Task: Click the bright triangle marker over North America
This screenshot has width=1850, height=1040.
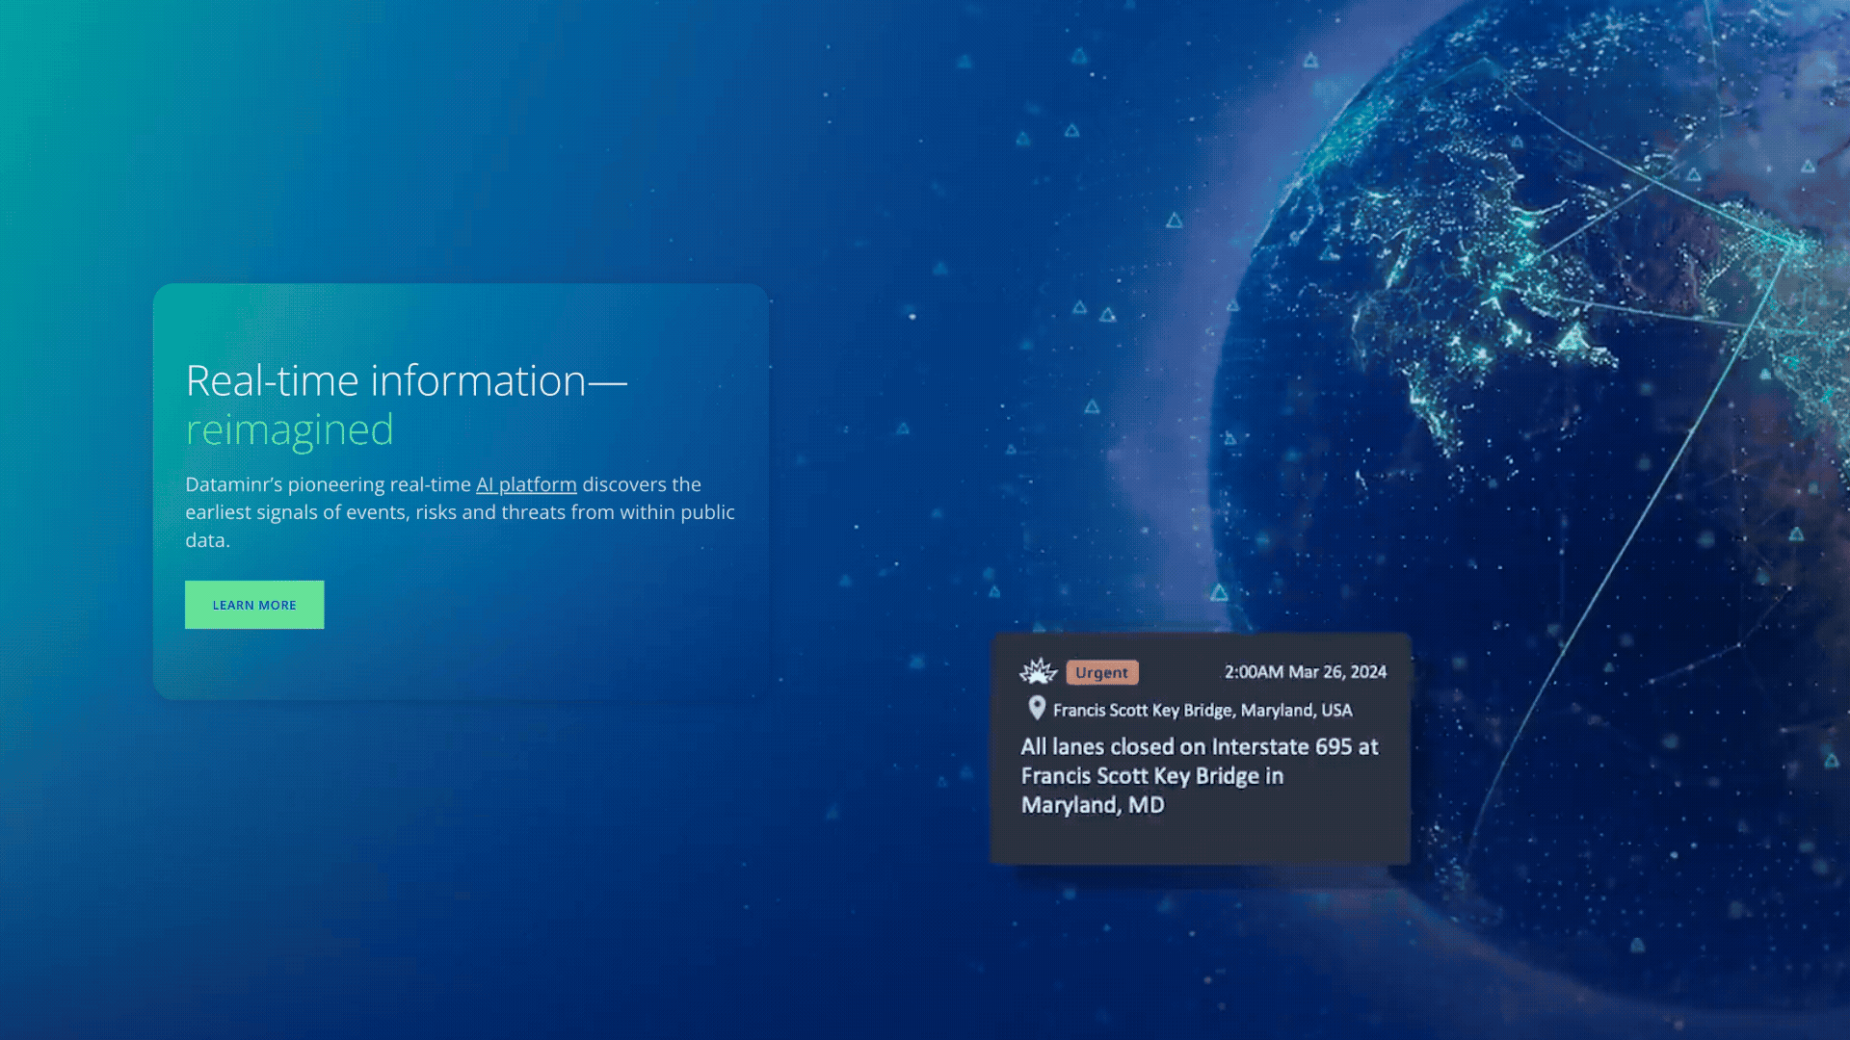Action: pos(1572,338)
